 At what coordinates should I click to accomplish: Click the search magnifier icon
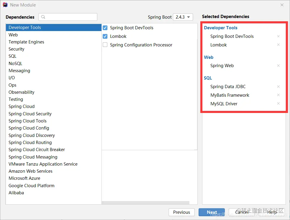coord(43,17)
